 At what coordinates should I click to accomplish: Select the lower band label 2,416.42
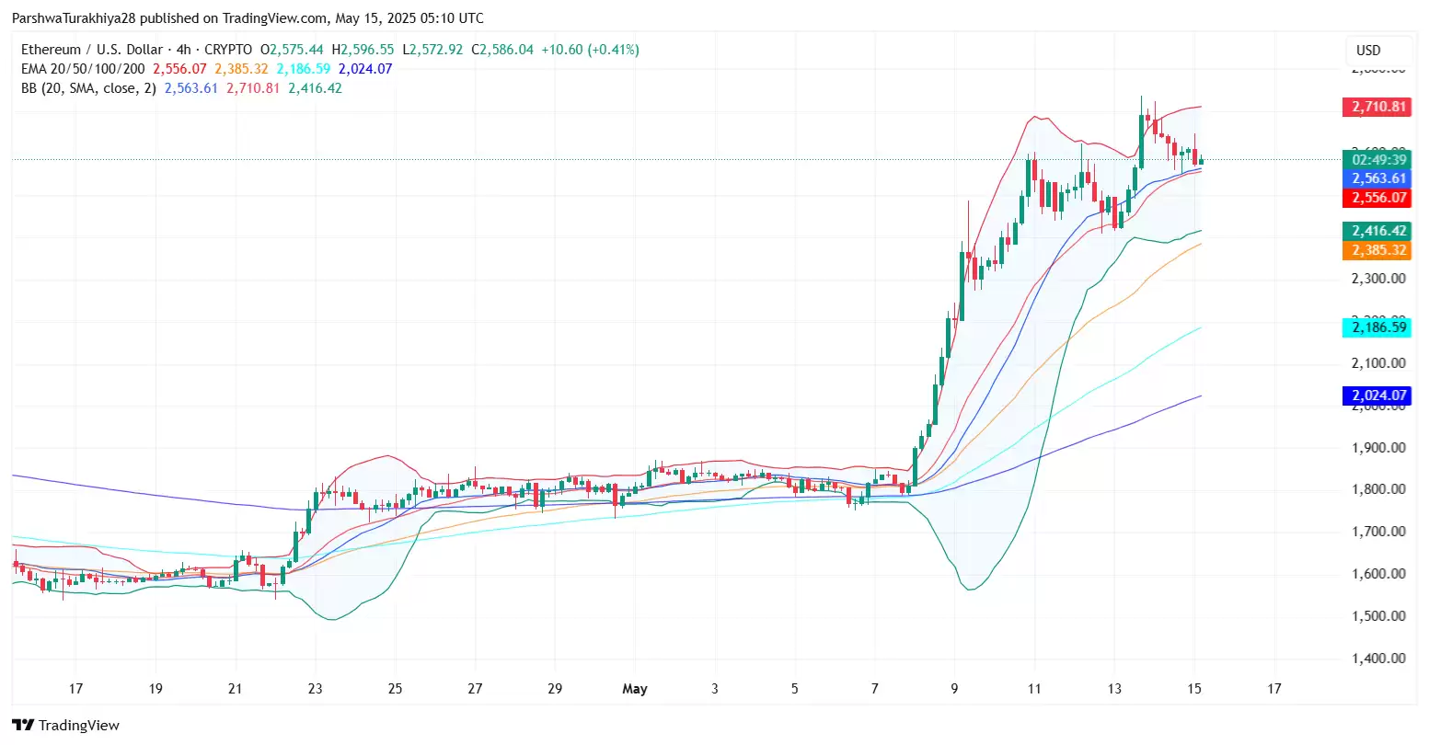pos(1377,231)
